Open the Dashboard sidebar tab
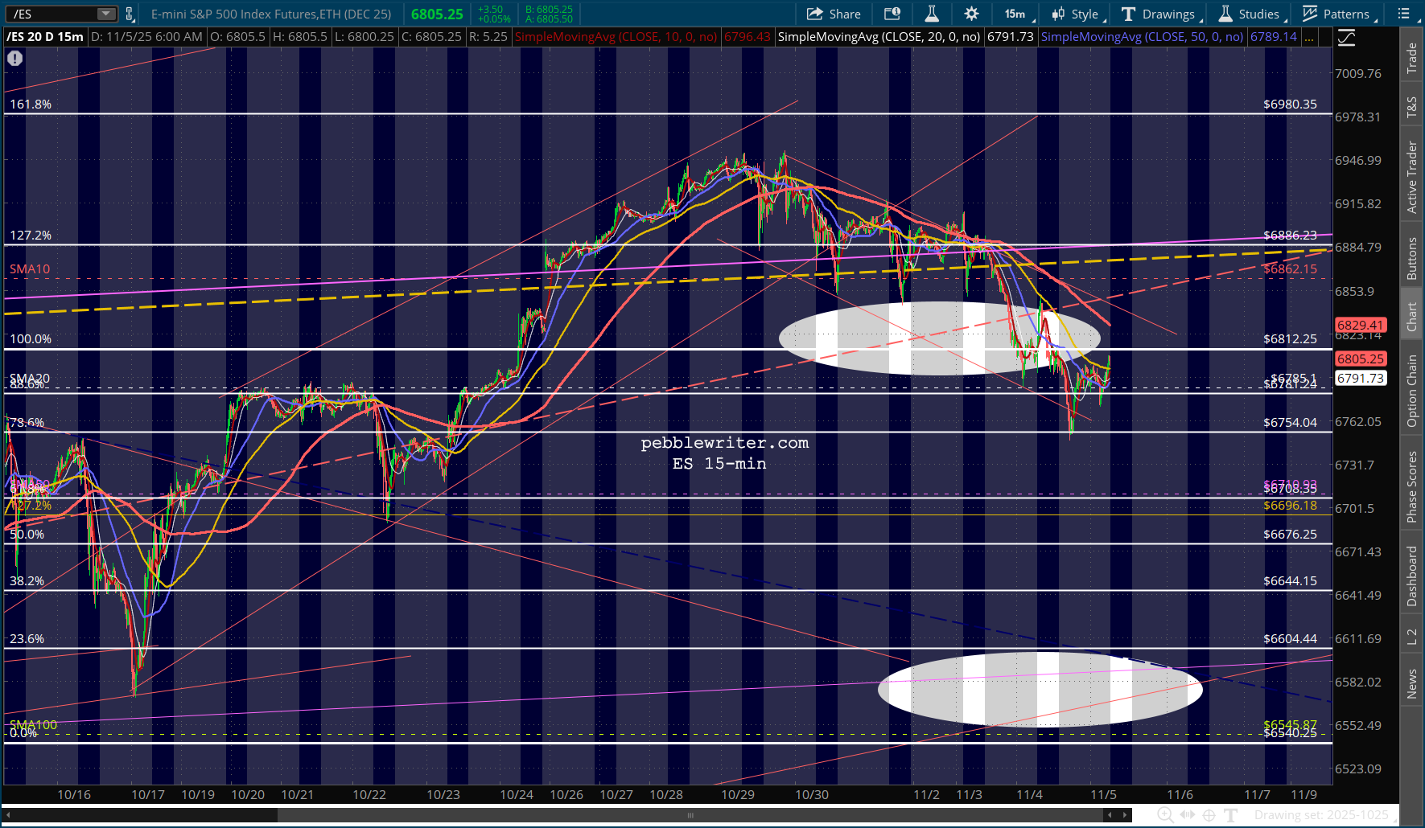Screen dimensions: 1425x828 pos(1411,576)
